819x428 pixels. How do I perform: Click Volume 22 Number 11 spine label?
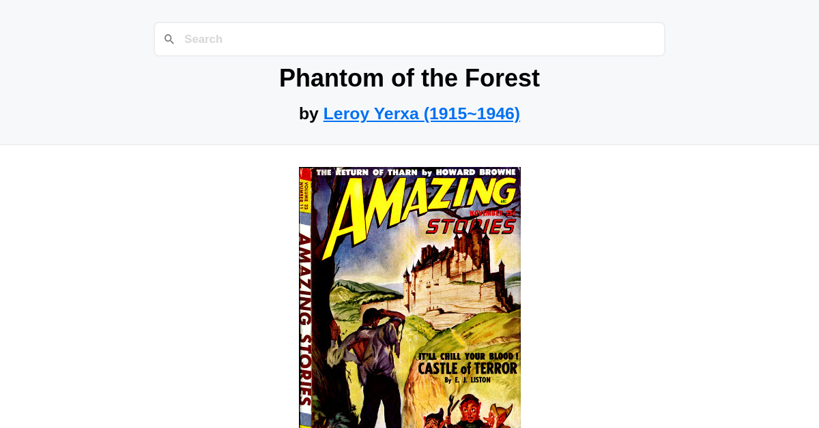click(306, 198)
